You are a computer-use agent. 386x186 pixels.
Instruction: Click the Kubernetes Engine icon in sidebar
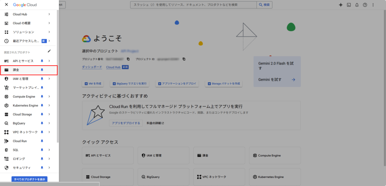coord(7,105)
